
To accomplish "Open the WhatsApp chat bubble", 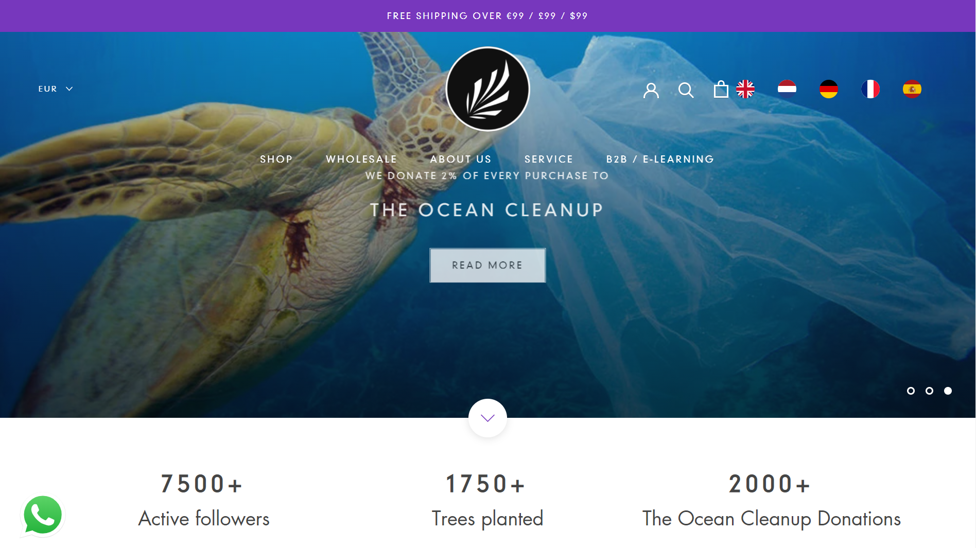I will pyautogui.click(x=43, y=515).
